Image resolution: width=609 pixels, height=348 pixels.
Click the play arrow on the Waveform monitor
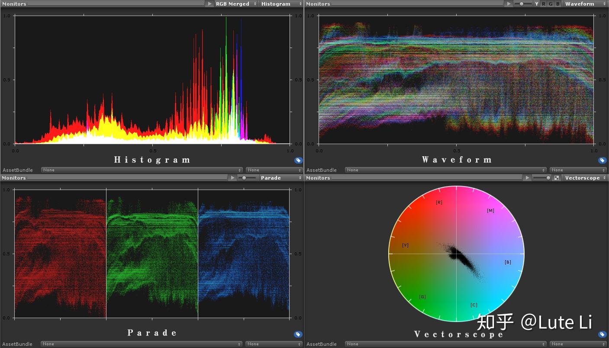pyautogui.click(x=509, y=3)
